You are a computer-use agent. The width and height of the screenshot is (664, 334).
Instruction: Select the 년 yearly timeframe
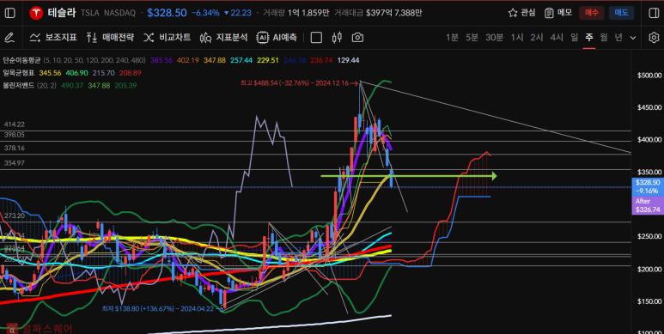pyautogui.click(x=618, y=38)
